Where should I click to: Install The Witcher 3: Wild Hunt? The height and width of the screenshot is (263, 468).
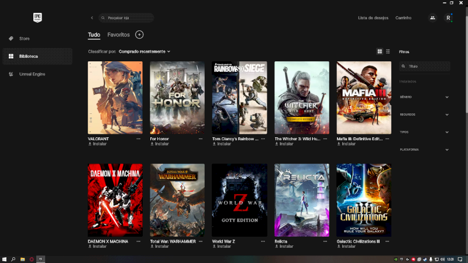pos(284,144)
